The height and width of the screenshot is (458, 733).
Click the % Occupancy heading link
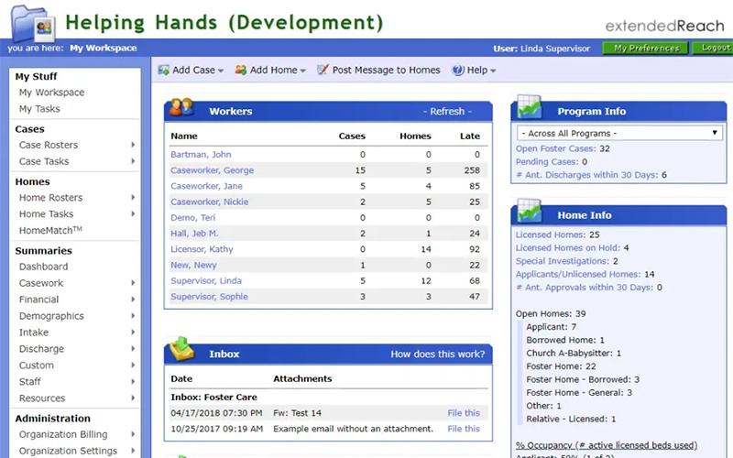click(607, 445)
